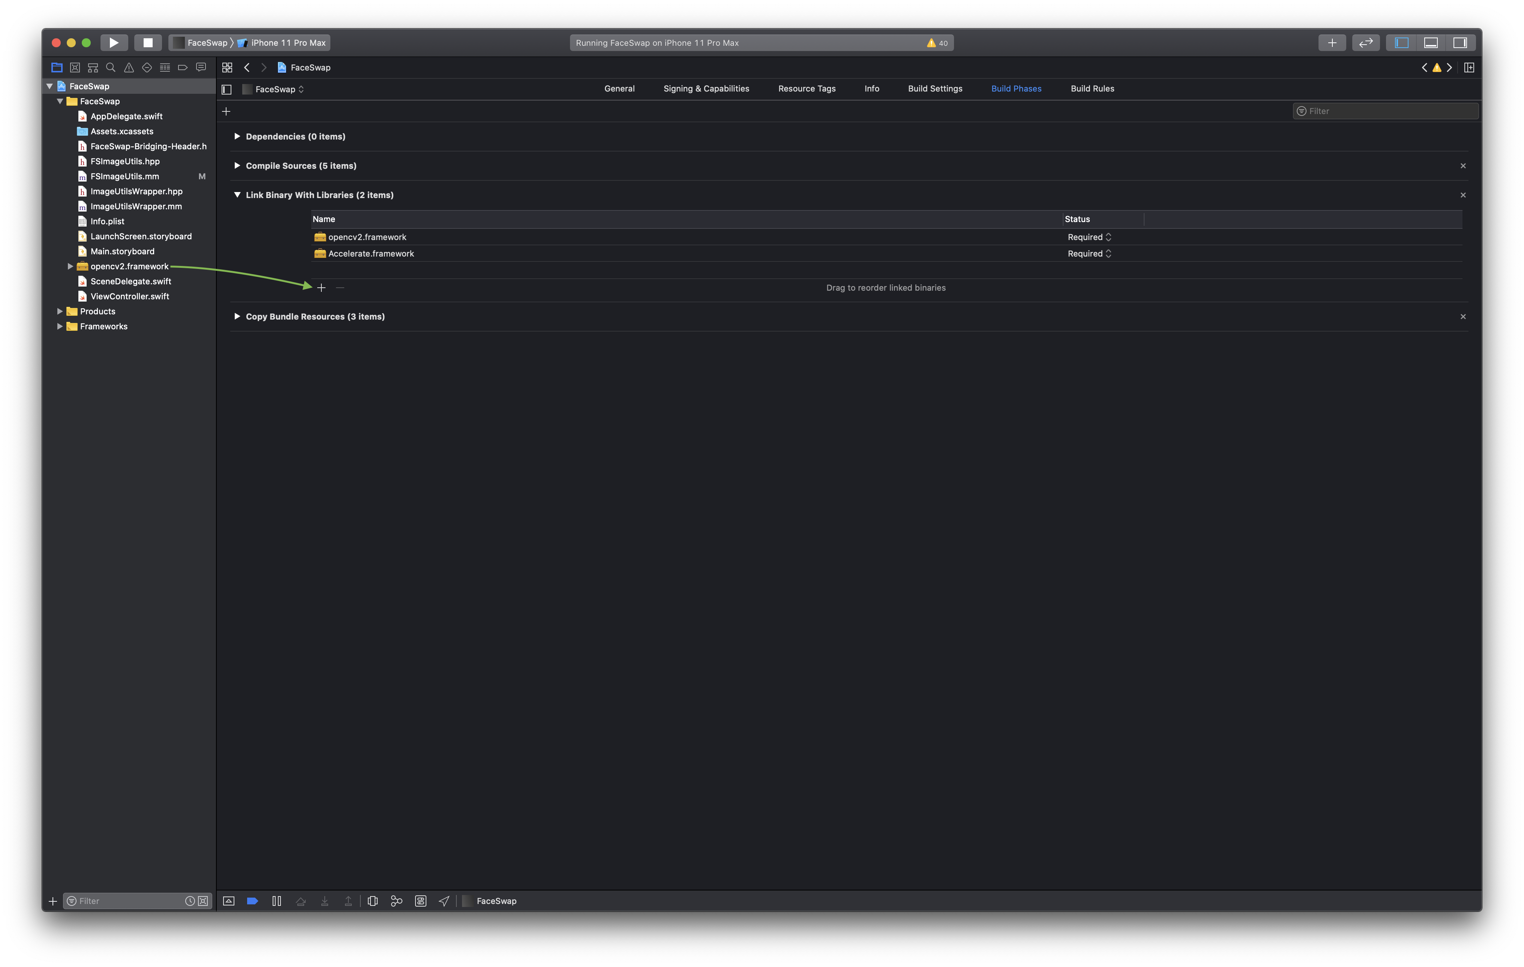Switch to the Build Settings tab
The height and width of the screenshot is (967, 1524).
(935, 89)
